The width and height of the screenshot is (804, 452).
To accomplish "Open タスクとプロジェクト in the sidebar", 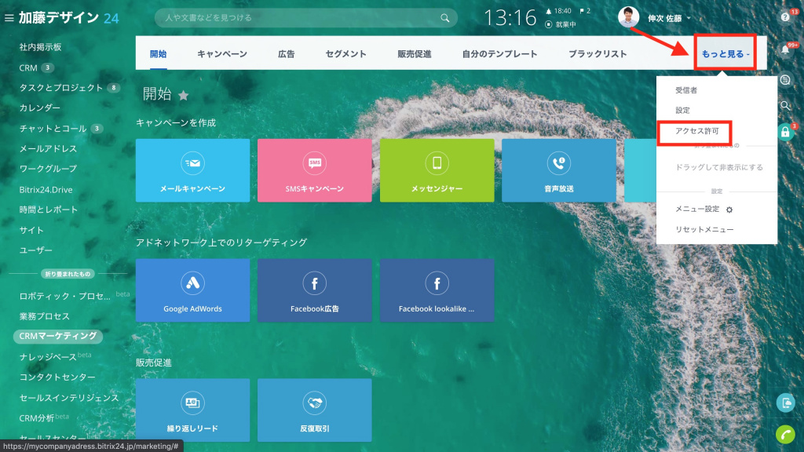I will click(x=61, y=88).
